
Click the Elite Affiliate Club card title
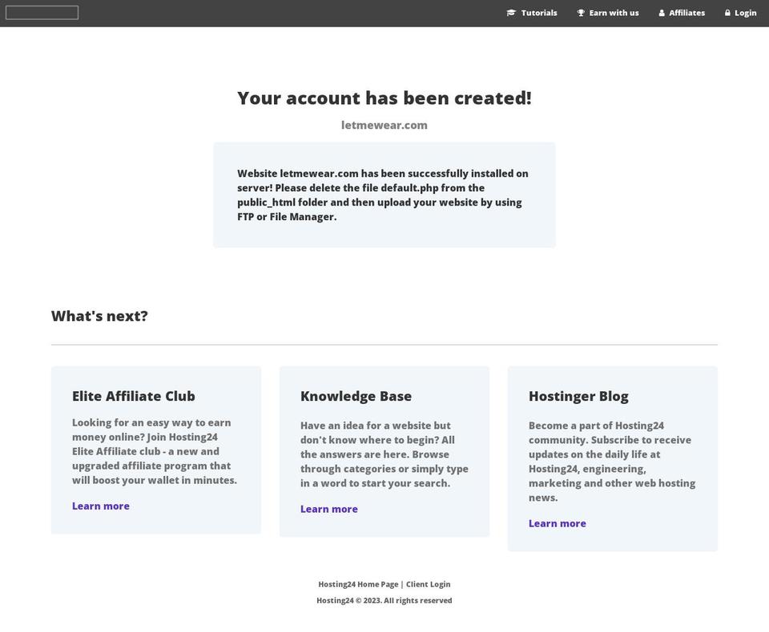tap(134, 396)
